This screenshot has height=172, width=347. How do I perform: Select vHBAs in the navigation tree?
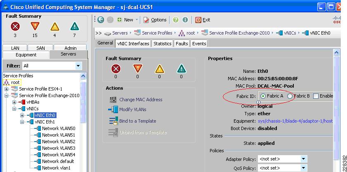33,102
